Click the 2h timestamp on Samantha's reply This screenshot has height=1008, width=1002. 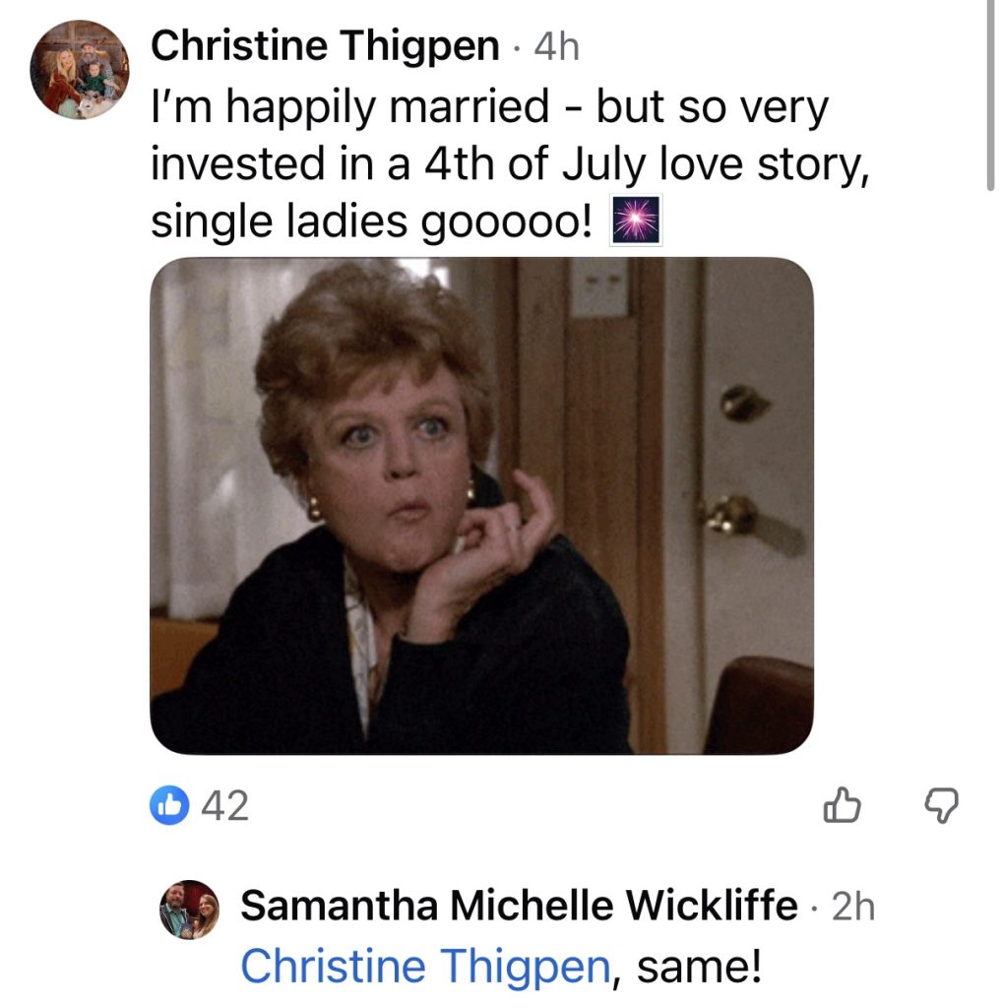click(x=853, y=907)
